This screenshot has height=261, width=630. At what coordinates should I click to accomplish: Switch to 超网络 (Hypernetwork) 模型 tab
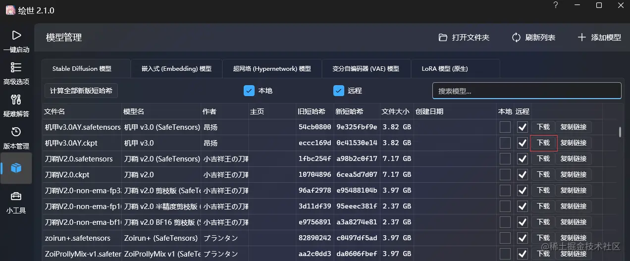click(272, 69)
